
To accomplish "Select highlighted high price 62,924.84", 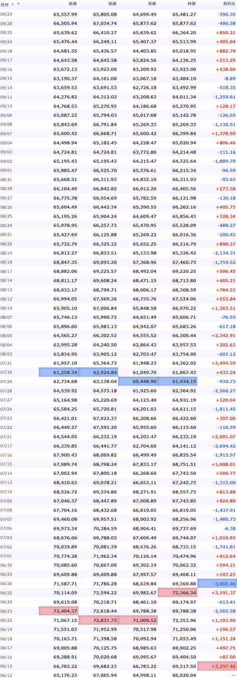I will point(98,372).
